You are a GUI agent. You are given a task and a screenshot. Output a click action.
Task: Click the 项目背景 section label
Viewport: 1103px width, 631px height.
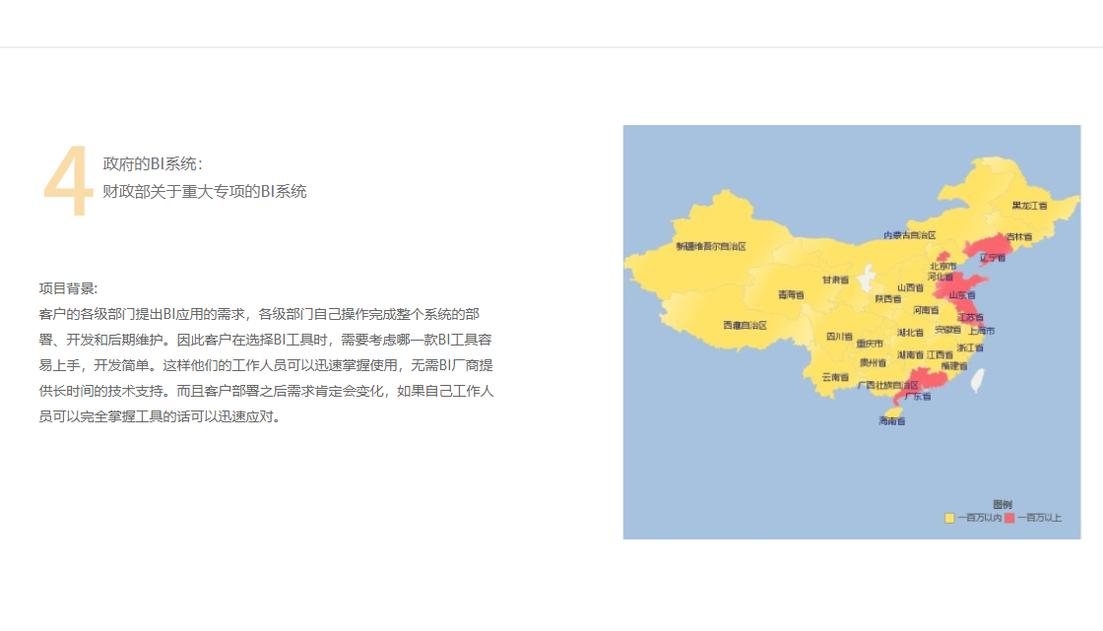tap(68, 288)
